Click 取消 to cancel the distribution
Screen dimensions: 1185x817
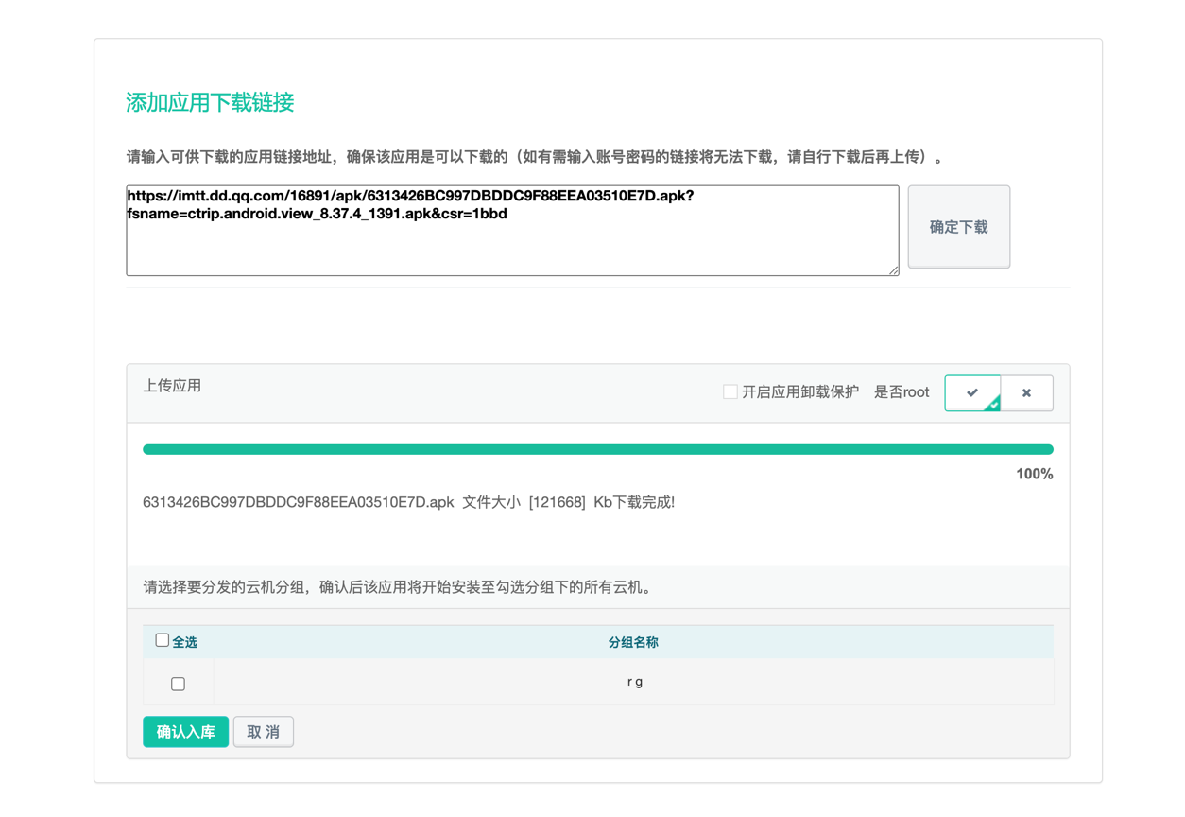click(263, 731)
